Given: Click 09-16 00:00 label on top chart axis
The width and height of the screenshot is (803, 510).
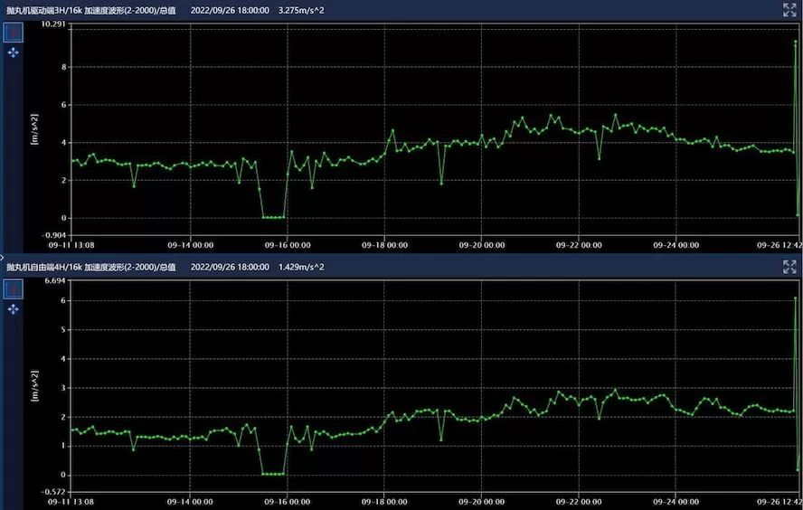Looking at the screenshot, I should pyautogui.click(x=288, y=244).
